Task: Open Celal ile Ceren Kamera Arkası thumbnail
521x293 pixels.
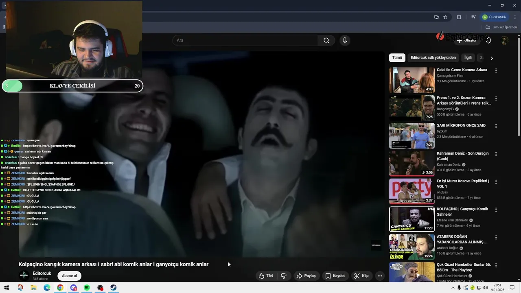Action: tap(412, 80)
